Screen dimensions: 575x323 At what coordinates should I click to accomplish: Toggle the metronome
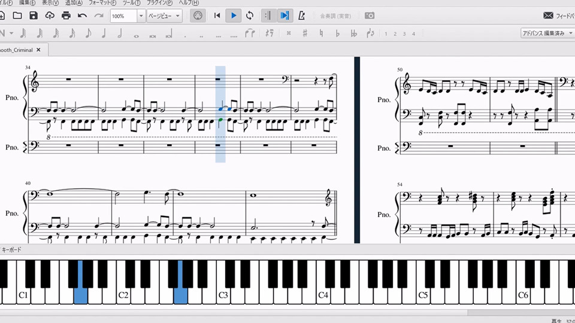pos(301,16)
